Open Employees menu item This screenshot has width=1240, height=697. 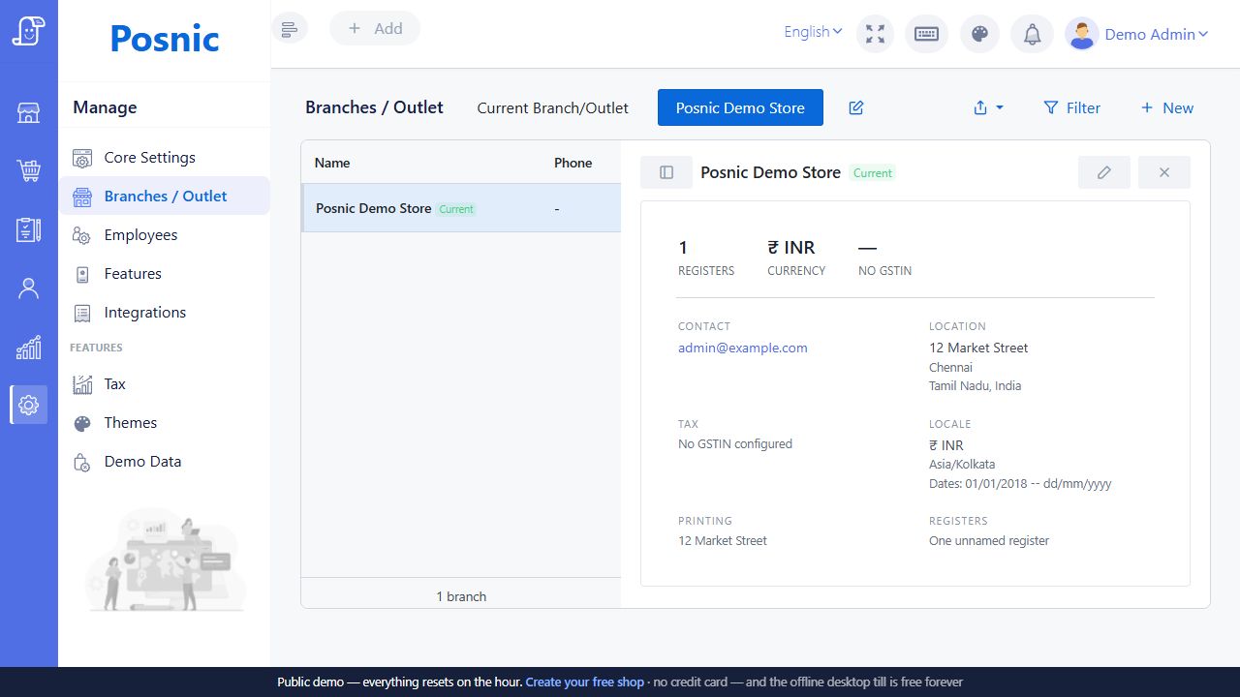tap(164, 234)
